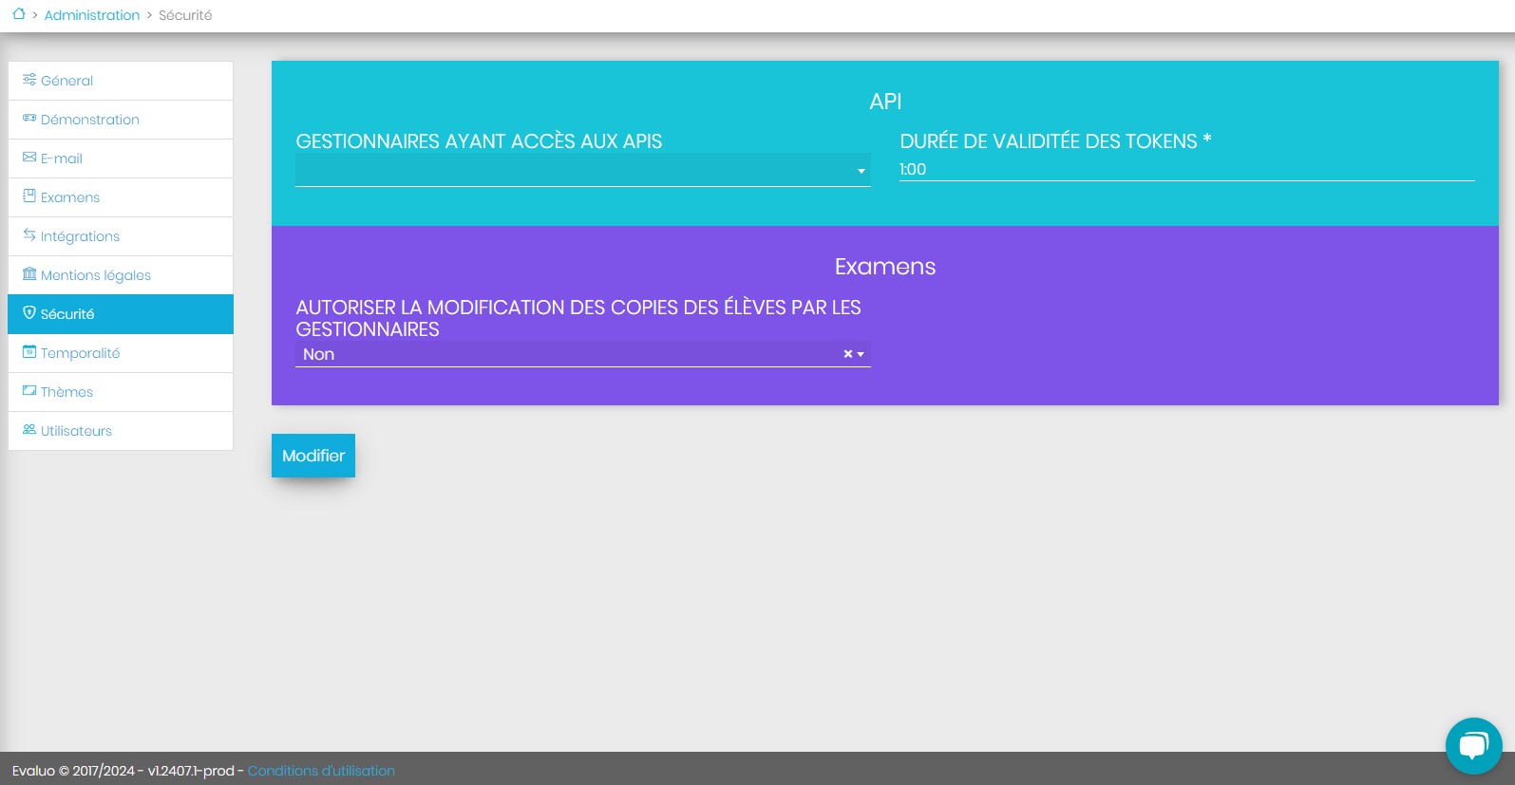Image resolution: width=1515 pixels, height=785 pixels.
Task: Open the copy modification dropdown arrow
Action: tap(861, 354)
